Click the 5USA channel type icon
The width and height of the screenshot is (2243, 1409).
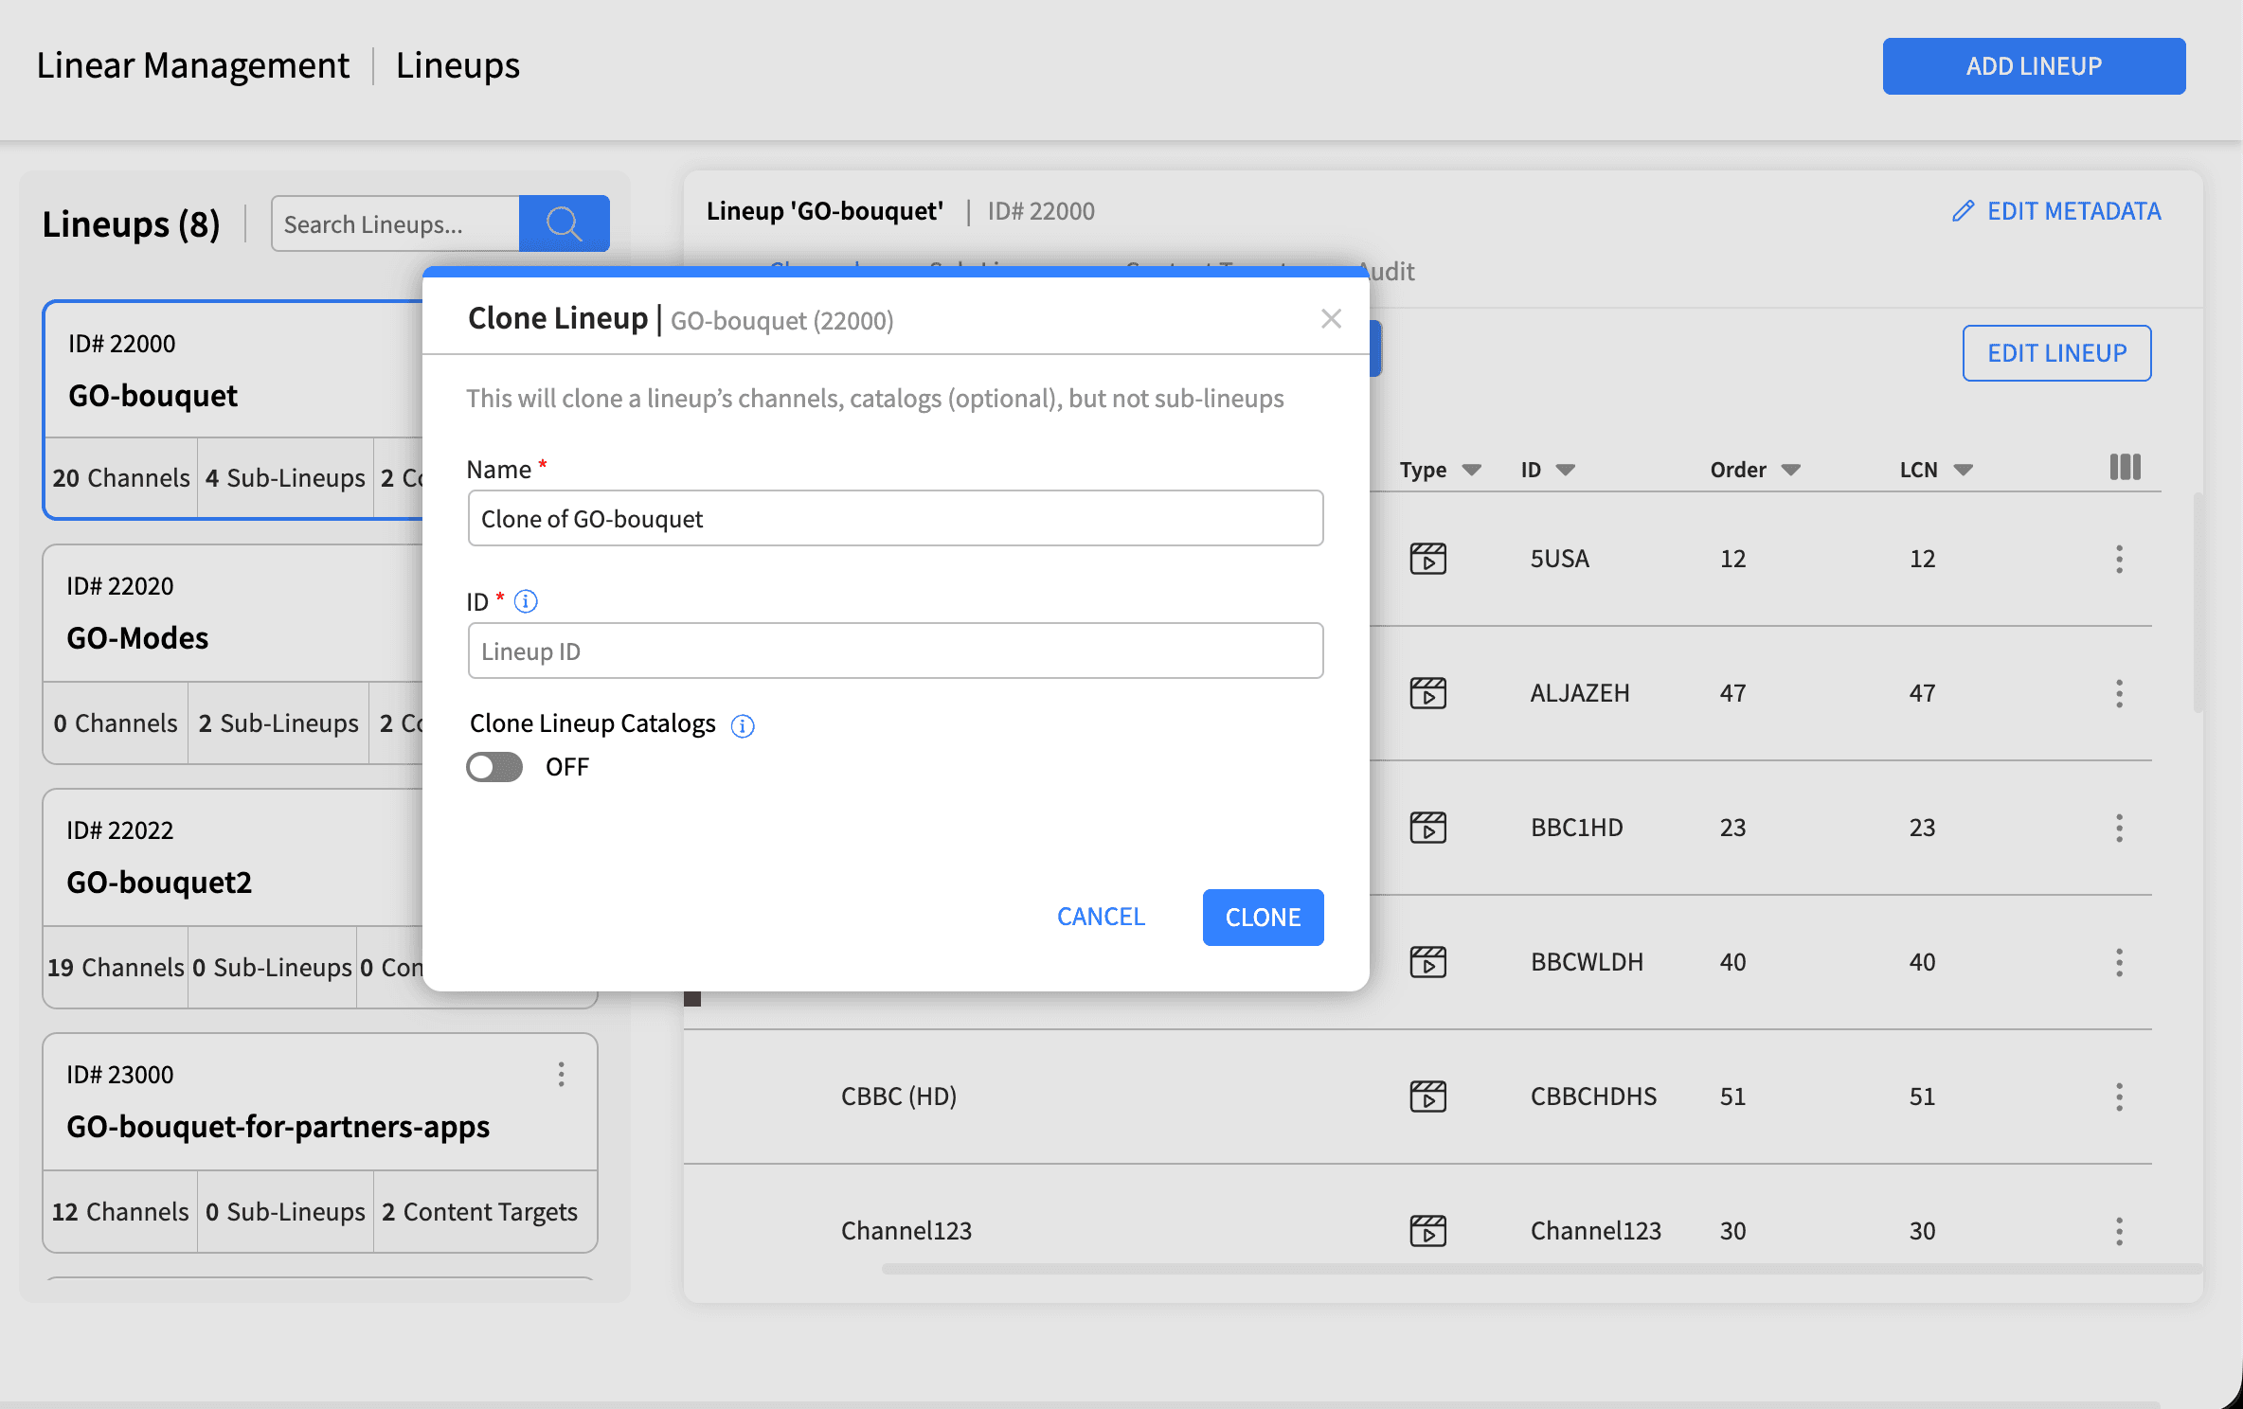(1427, 559)
